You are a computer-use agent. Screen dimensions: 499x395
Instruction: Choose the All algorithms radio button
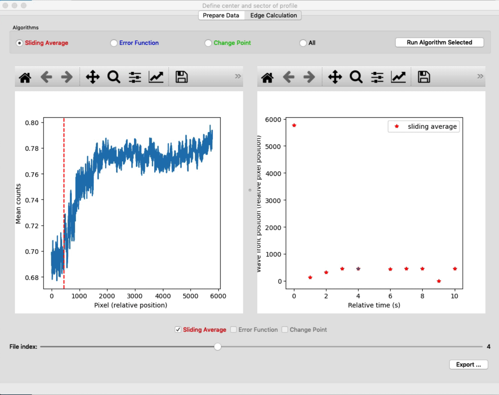point(303,43)
